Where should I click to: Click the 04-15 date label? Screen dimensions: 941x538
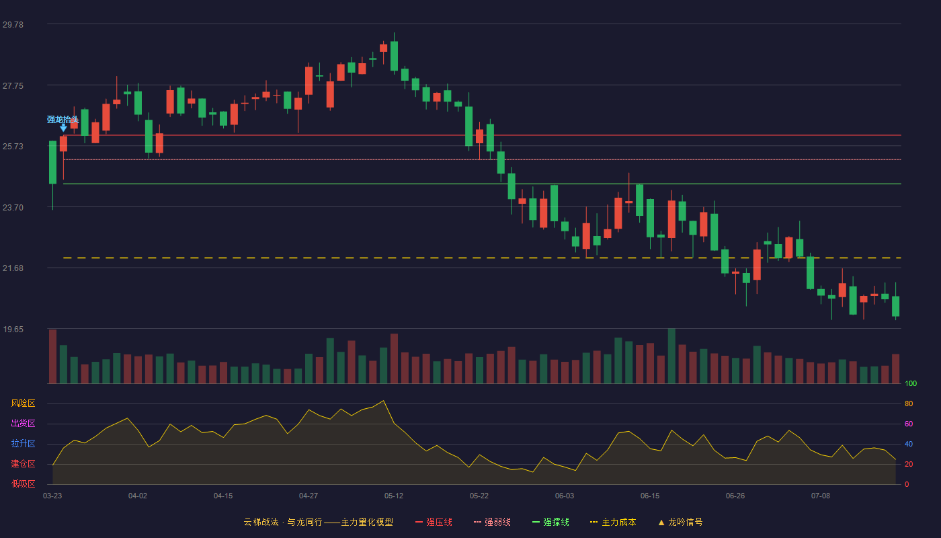(223, 496)
